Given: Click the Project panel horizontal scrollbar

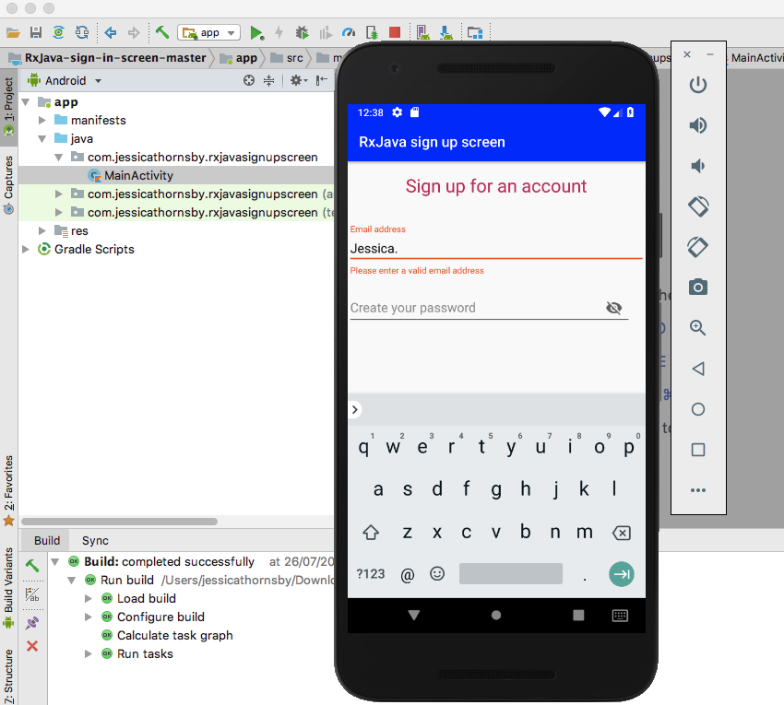Looking at the screenshot, I should [119, 522].
